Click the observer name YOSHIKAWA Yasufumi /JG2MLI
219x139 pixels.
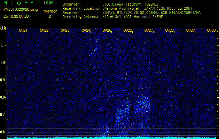pos(131,4)
